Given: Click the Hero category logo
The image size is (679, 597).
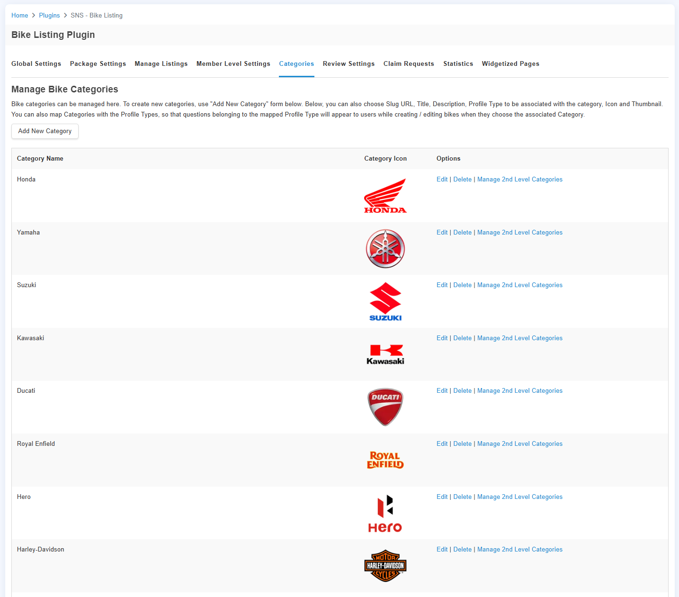Looking at the screenshot, I should click(x=385, y=514).
